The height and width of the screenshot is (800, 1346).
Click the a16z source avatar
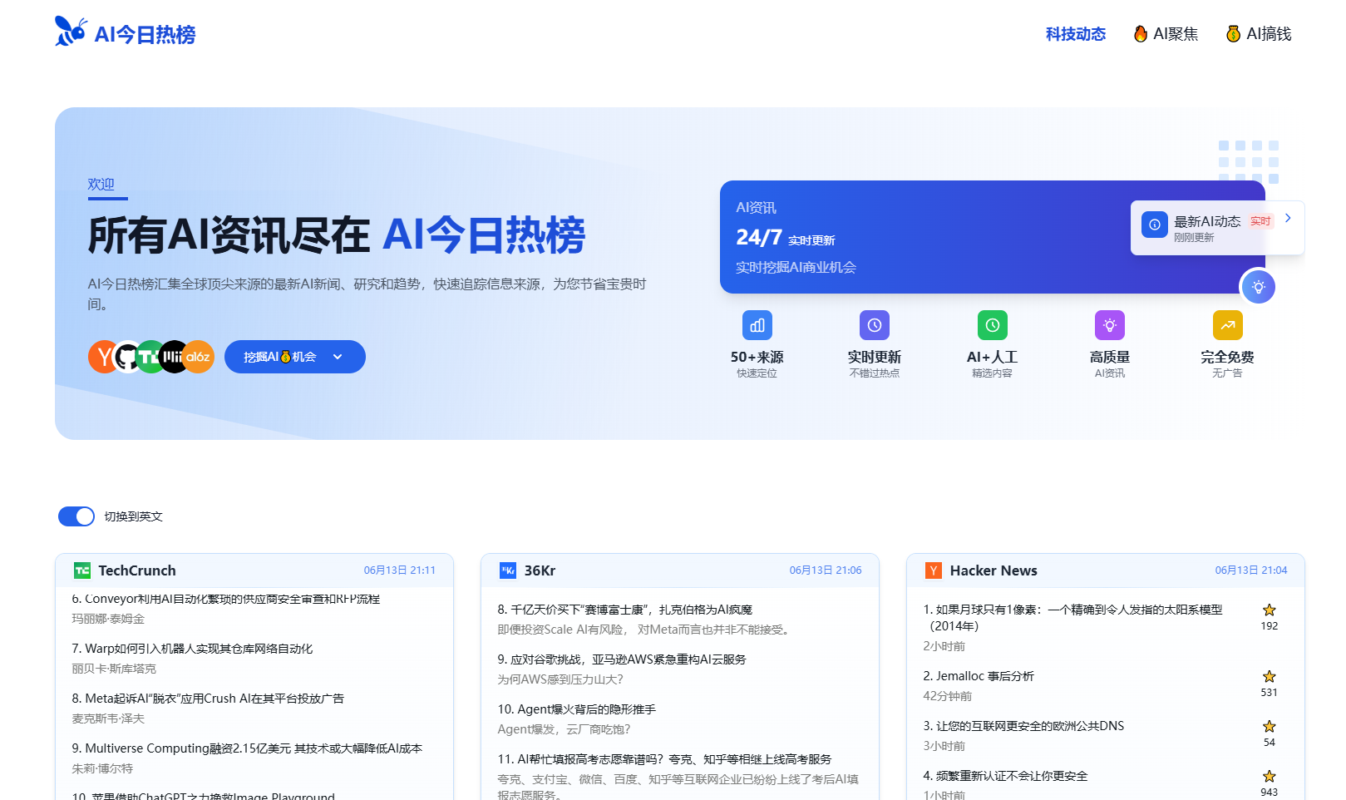pyautogui.click(x=199, y=357)
